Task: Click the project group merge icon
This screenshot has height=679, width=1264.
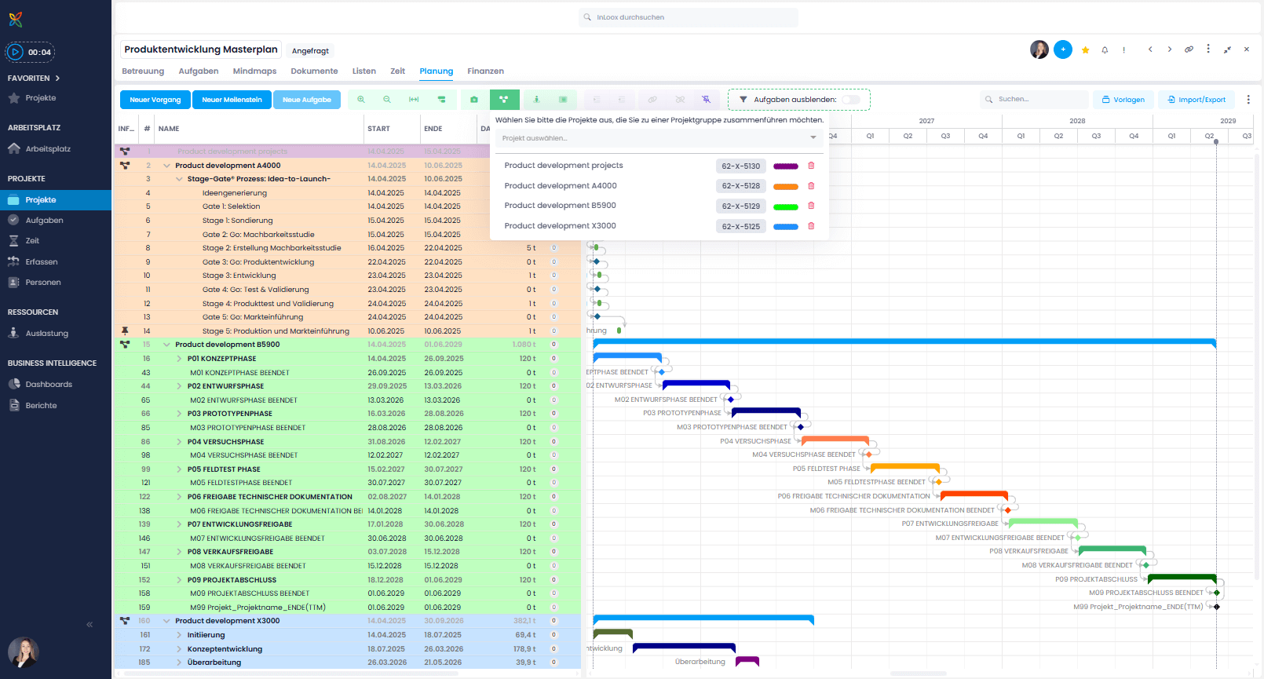Action: tap(504, 100)
